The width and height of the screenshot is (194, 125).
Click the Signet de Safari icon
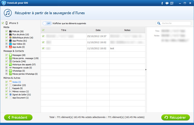pyautogui.click(x=10, y=94)
